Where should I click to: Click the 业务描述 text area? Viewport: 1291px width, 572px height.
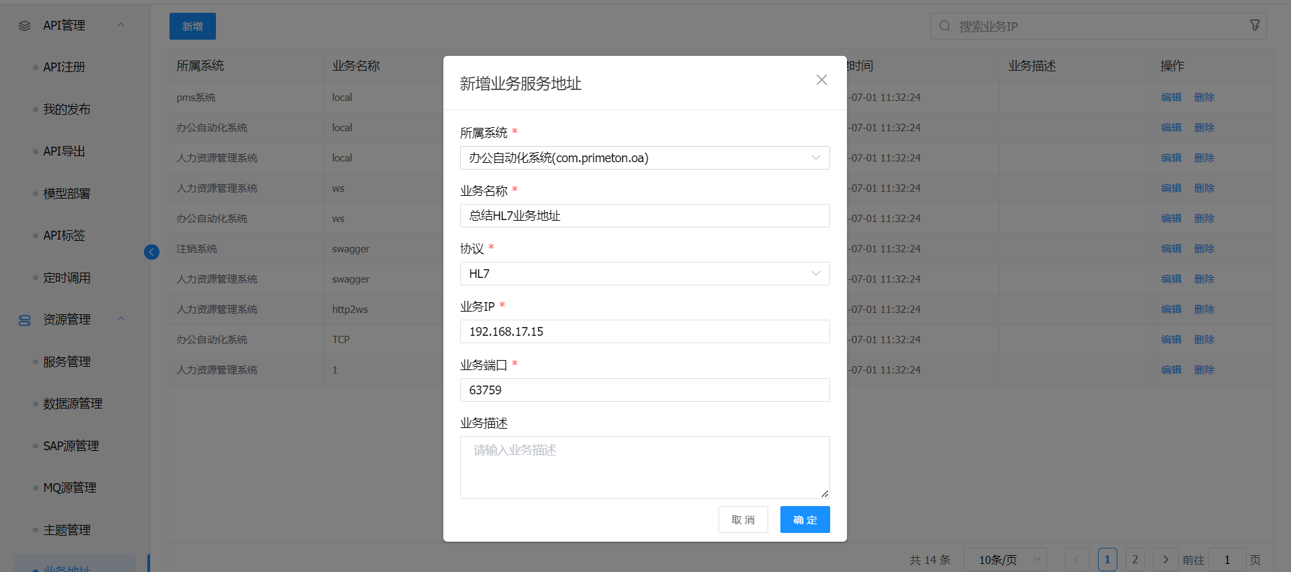pyautogui.click(x=644, y=467)
